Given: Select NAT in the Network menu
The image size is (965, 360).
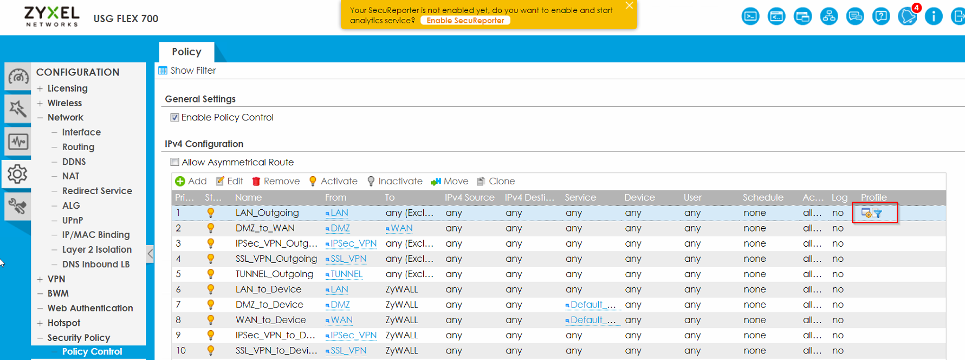Looking at the screenshot, I should pyautogui.click(x=70, y=176).
